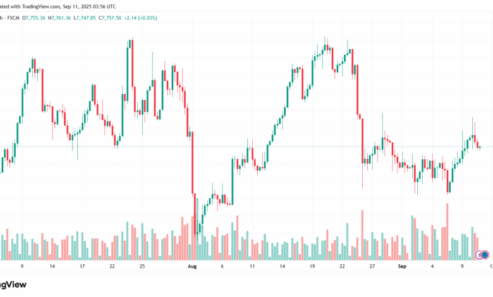Open the EU flag economic event icon
The height and width of the screenshot is (297, 493).
point(485,255)
